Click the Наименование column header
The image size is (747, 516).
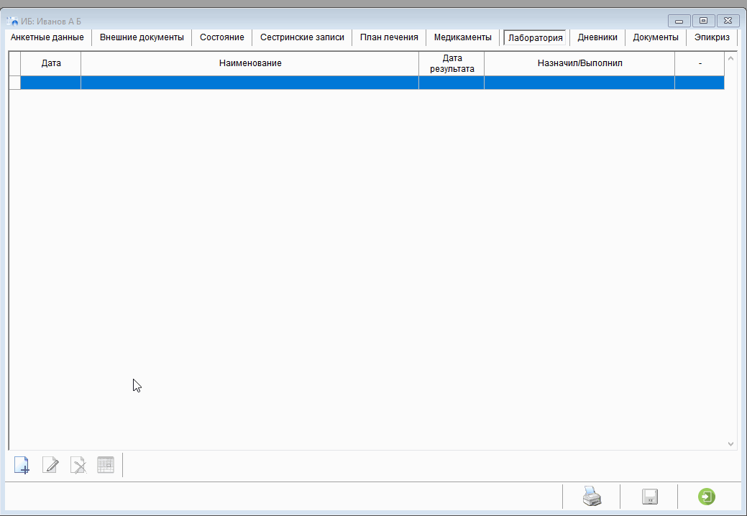coord(249,63)
